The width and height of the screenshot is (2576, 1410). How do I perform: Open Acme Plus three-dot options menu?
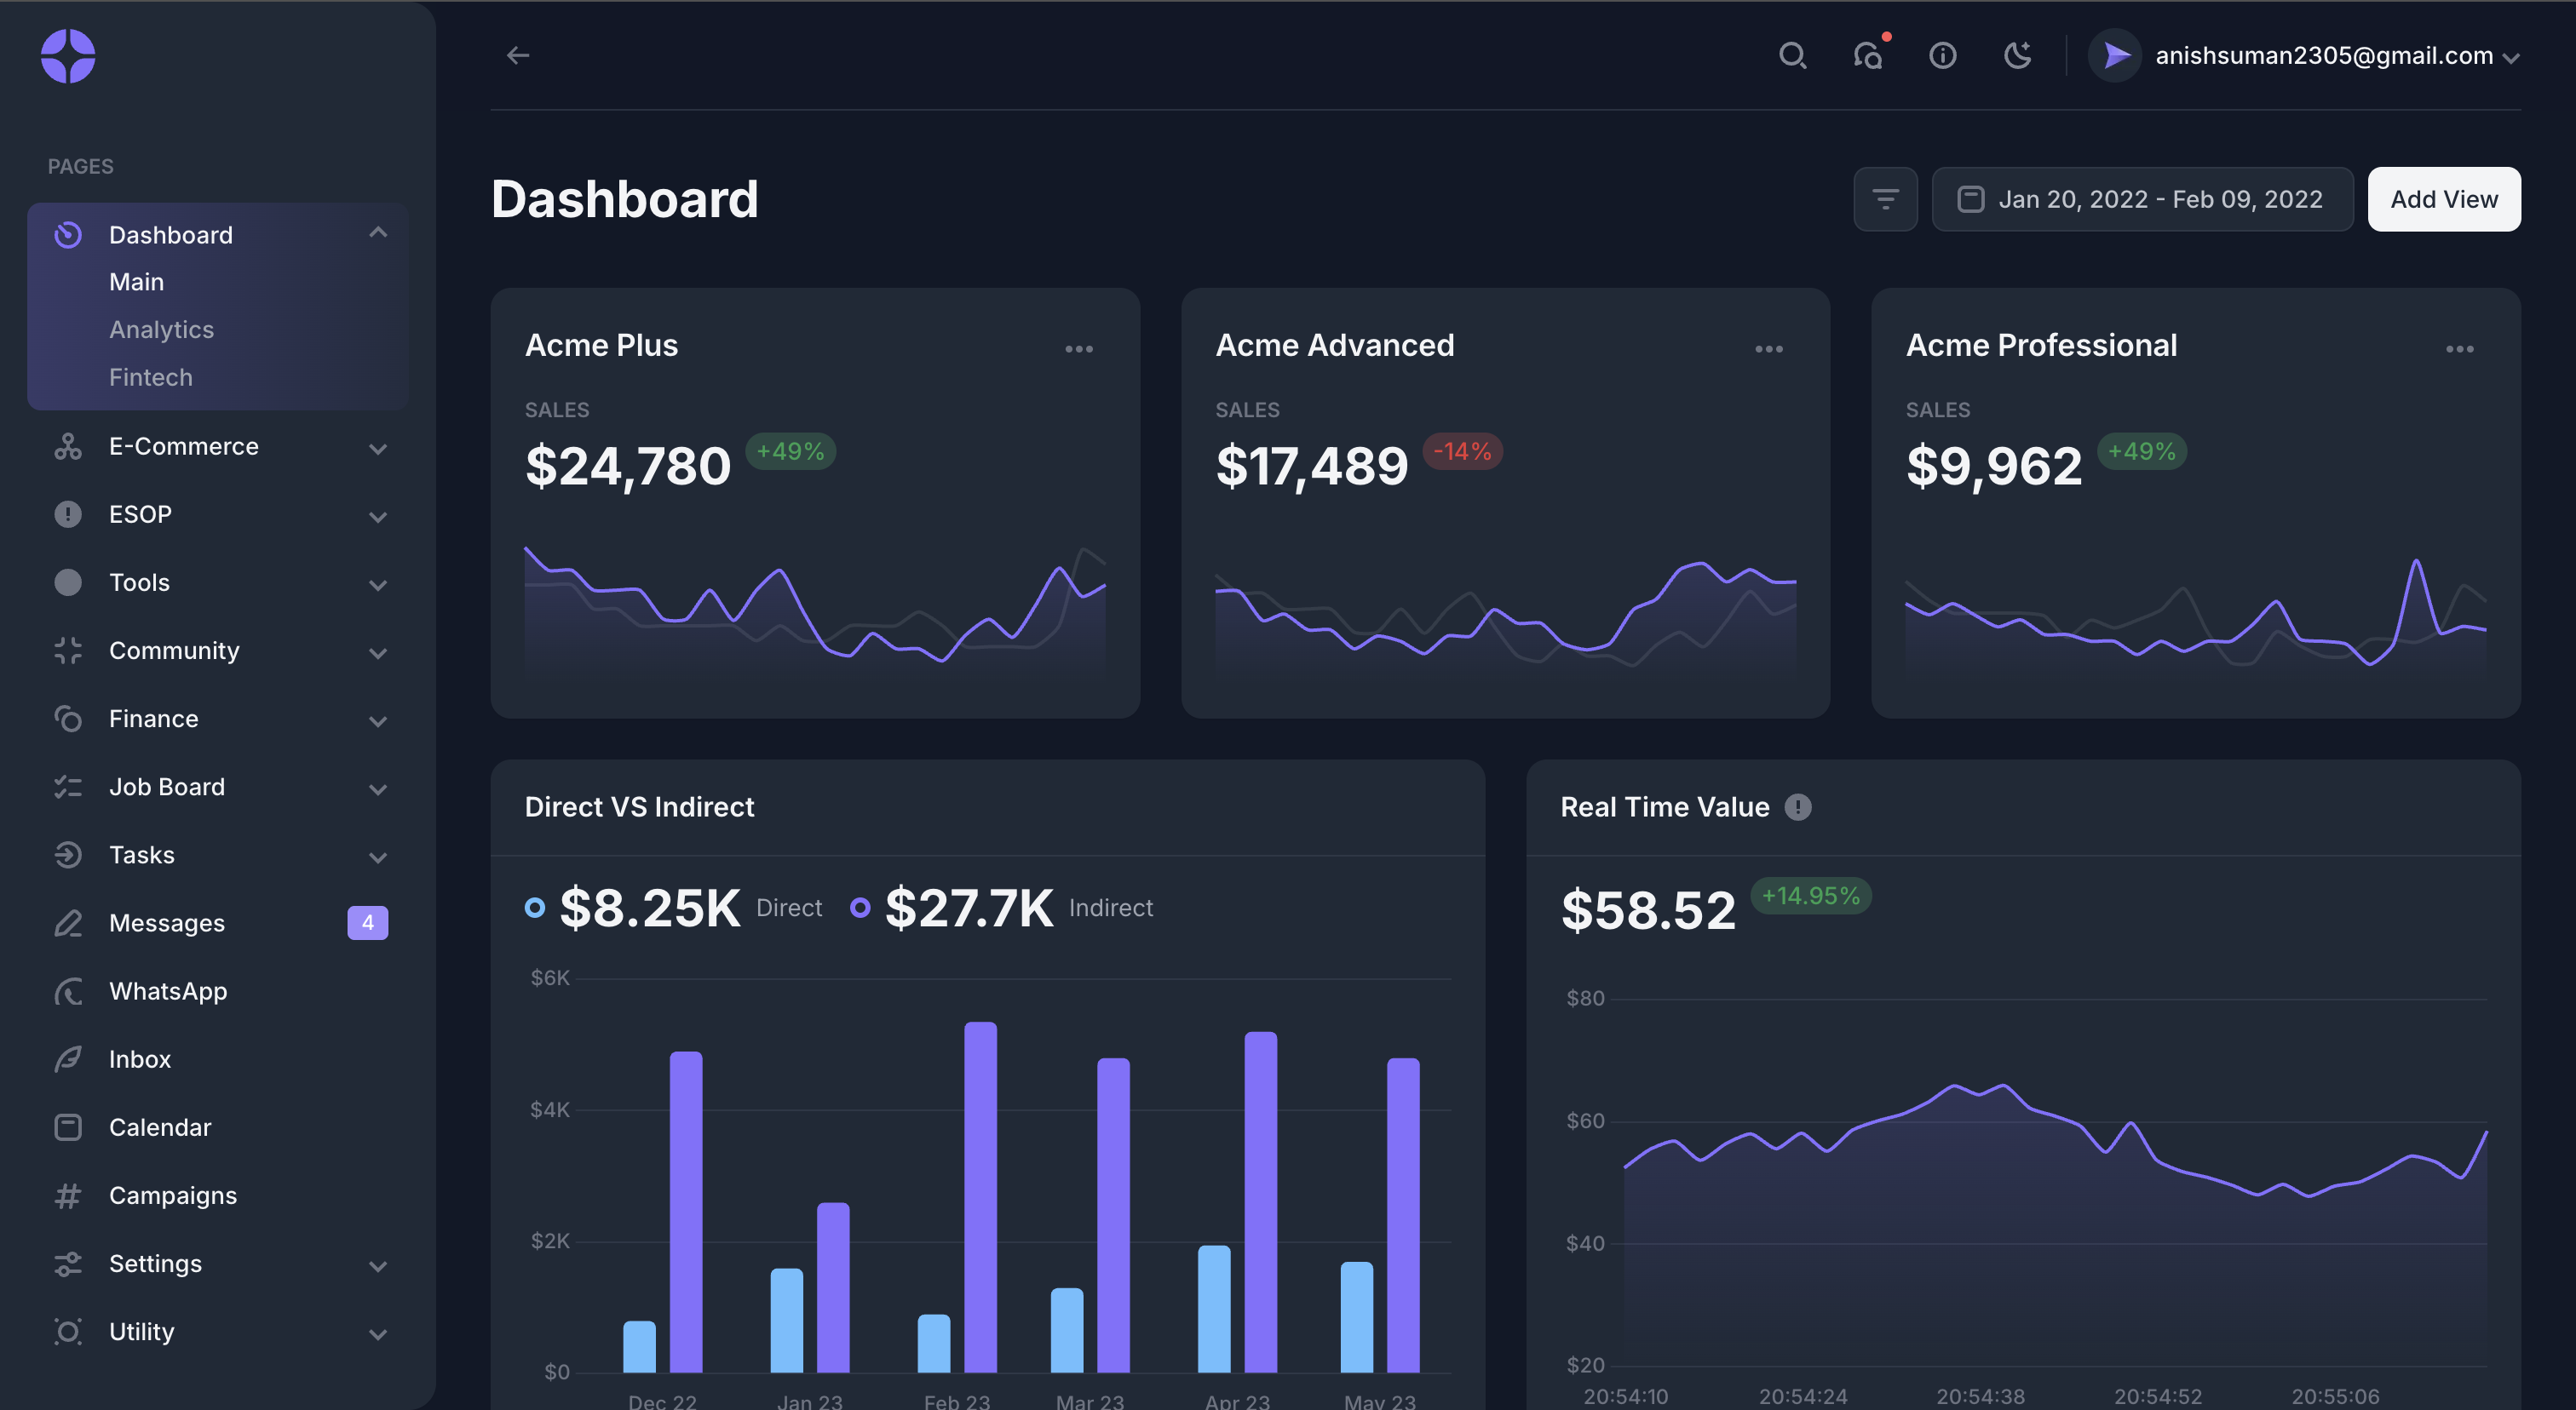[x=1078, y=349]
